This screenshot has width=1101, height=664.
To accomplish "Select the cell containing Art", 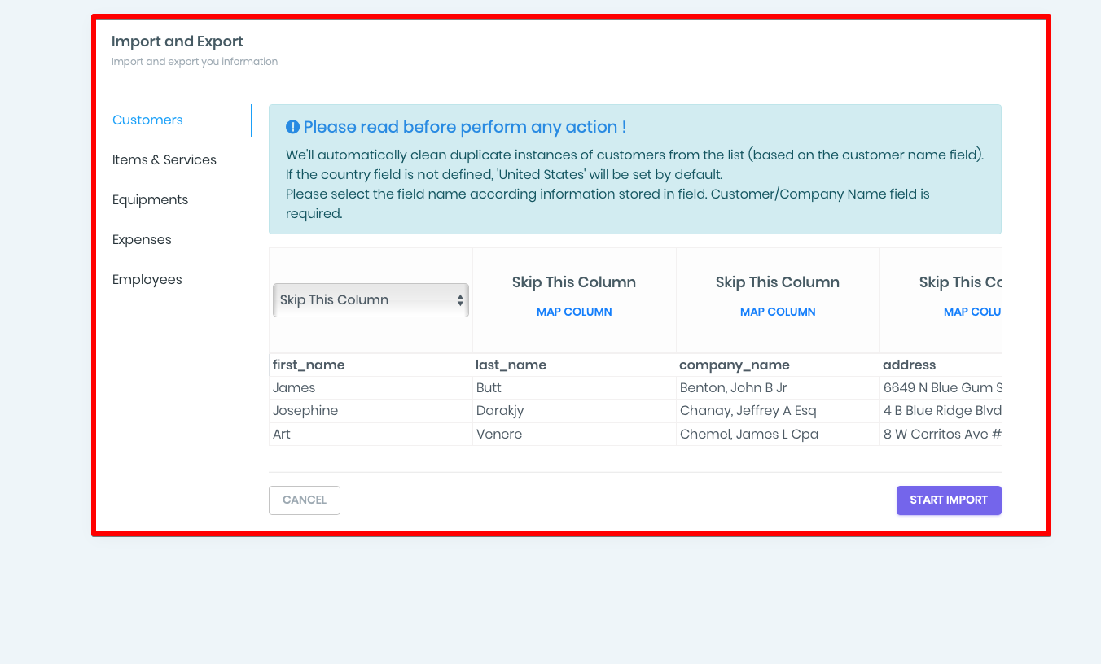I will pyautogui.click(x=371, y=435).
